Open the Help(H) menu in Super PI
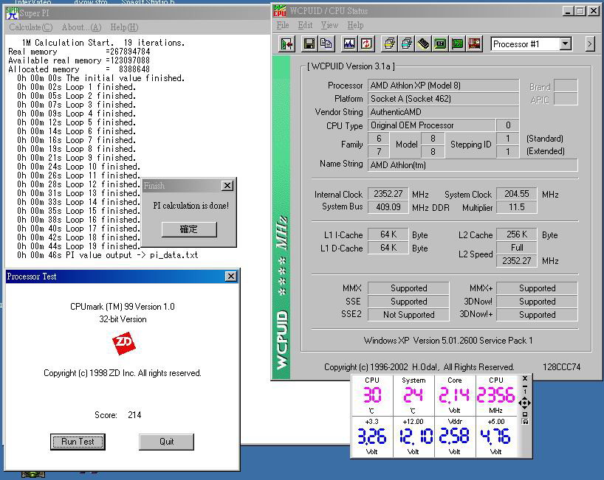Image resolution: width=604 pixels, height=480 pixels. [124, 27]
